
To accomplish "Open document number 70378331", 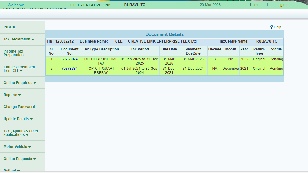I will pos(70,69).
